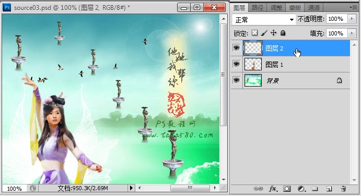The width and height of the screenshot is (361, 196).
Task: Close the source03.psd document window
Action: [x=214, y=8]
